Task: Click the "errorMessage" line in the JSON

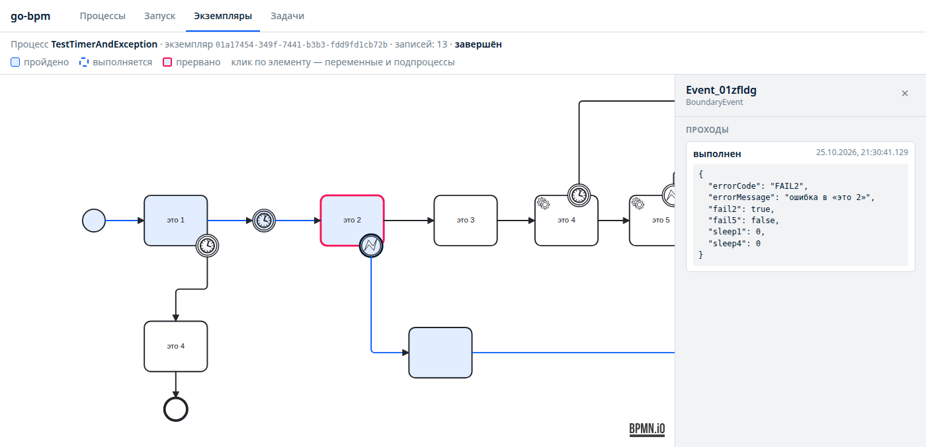Action: (792, 197)
